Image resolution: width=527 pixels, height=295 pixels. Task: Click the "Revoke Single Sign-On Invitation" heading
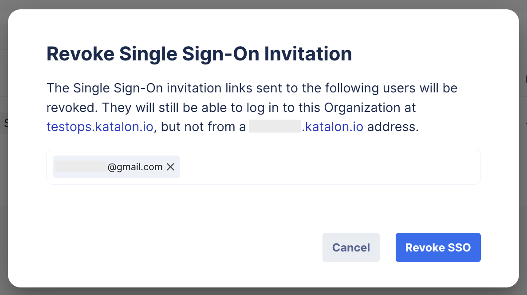(x=199, y=54)
